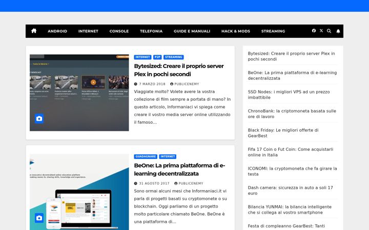The height and width of the screenshot is (230, 369).
Task: Click STREAMING tag on Bytesized post
Action: click(174, 57)
